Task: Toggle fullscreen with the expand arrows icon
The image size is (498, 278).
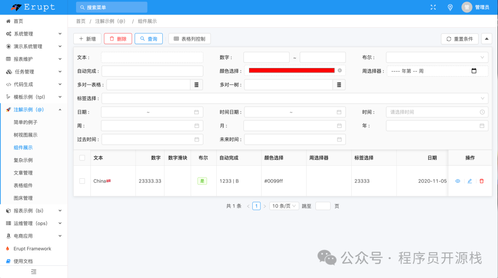Action: point(433,7)
